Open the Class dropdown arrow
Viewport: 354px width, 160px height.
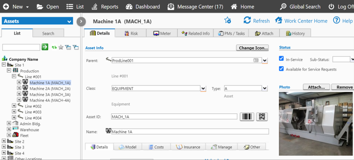coord(203,88)
